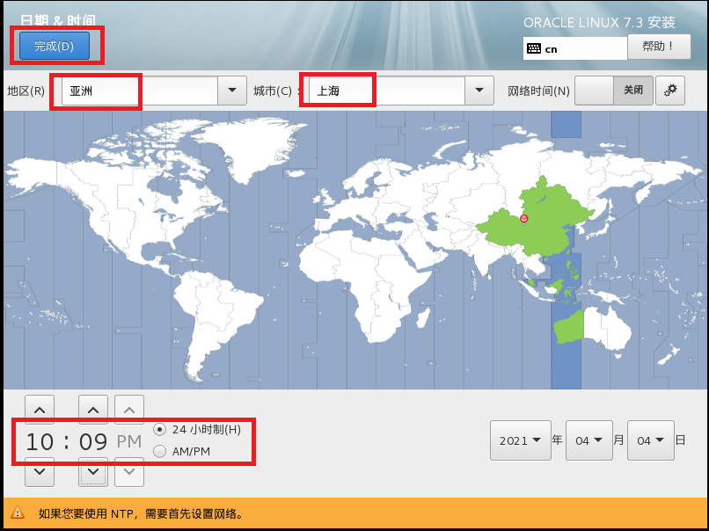Open the 04 month dropdown
The image size is (709, 531).
[x=589, y=440]
